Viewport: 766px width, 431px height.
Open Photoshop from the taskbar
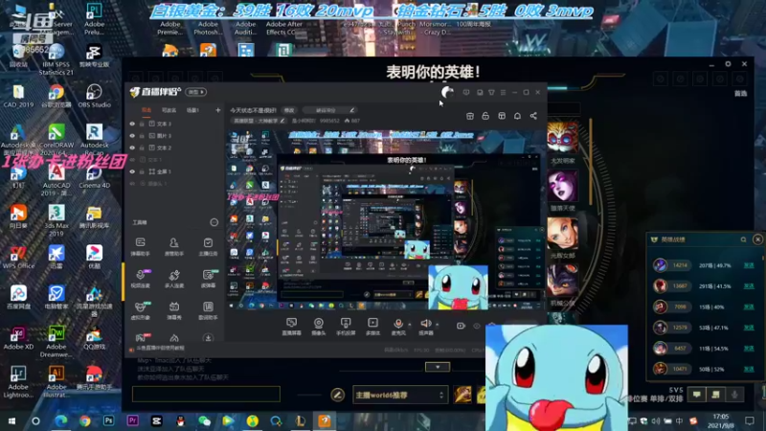[108, 420]
